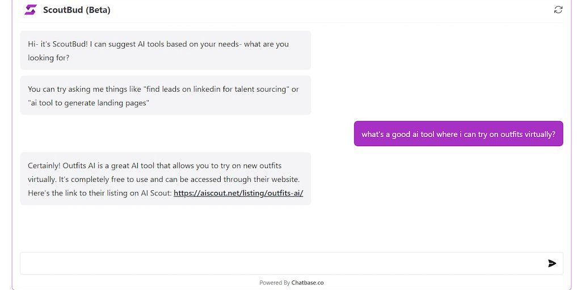The height and width of the screenshot is (290, 581).
Task: Focus the chat message input field
Action: (281, 263)
